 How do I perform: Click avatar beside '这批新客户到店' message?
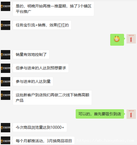coord(6,95)
